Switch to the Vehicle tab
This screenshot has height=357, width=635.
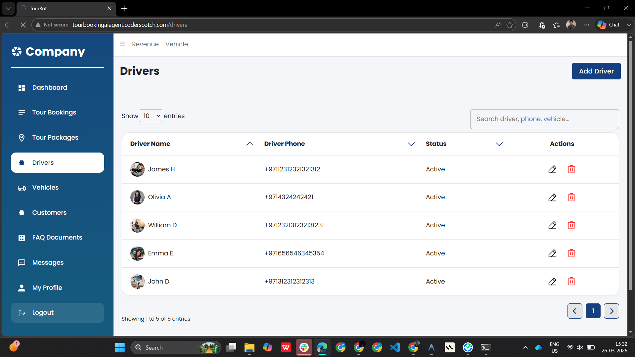(x=177, y=44)
